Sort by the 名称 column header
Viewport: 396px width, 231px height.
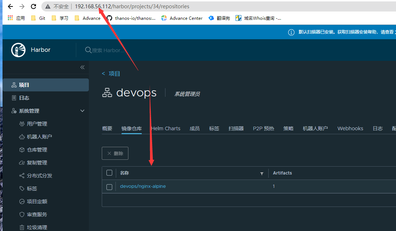(124, 173)
